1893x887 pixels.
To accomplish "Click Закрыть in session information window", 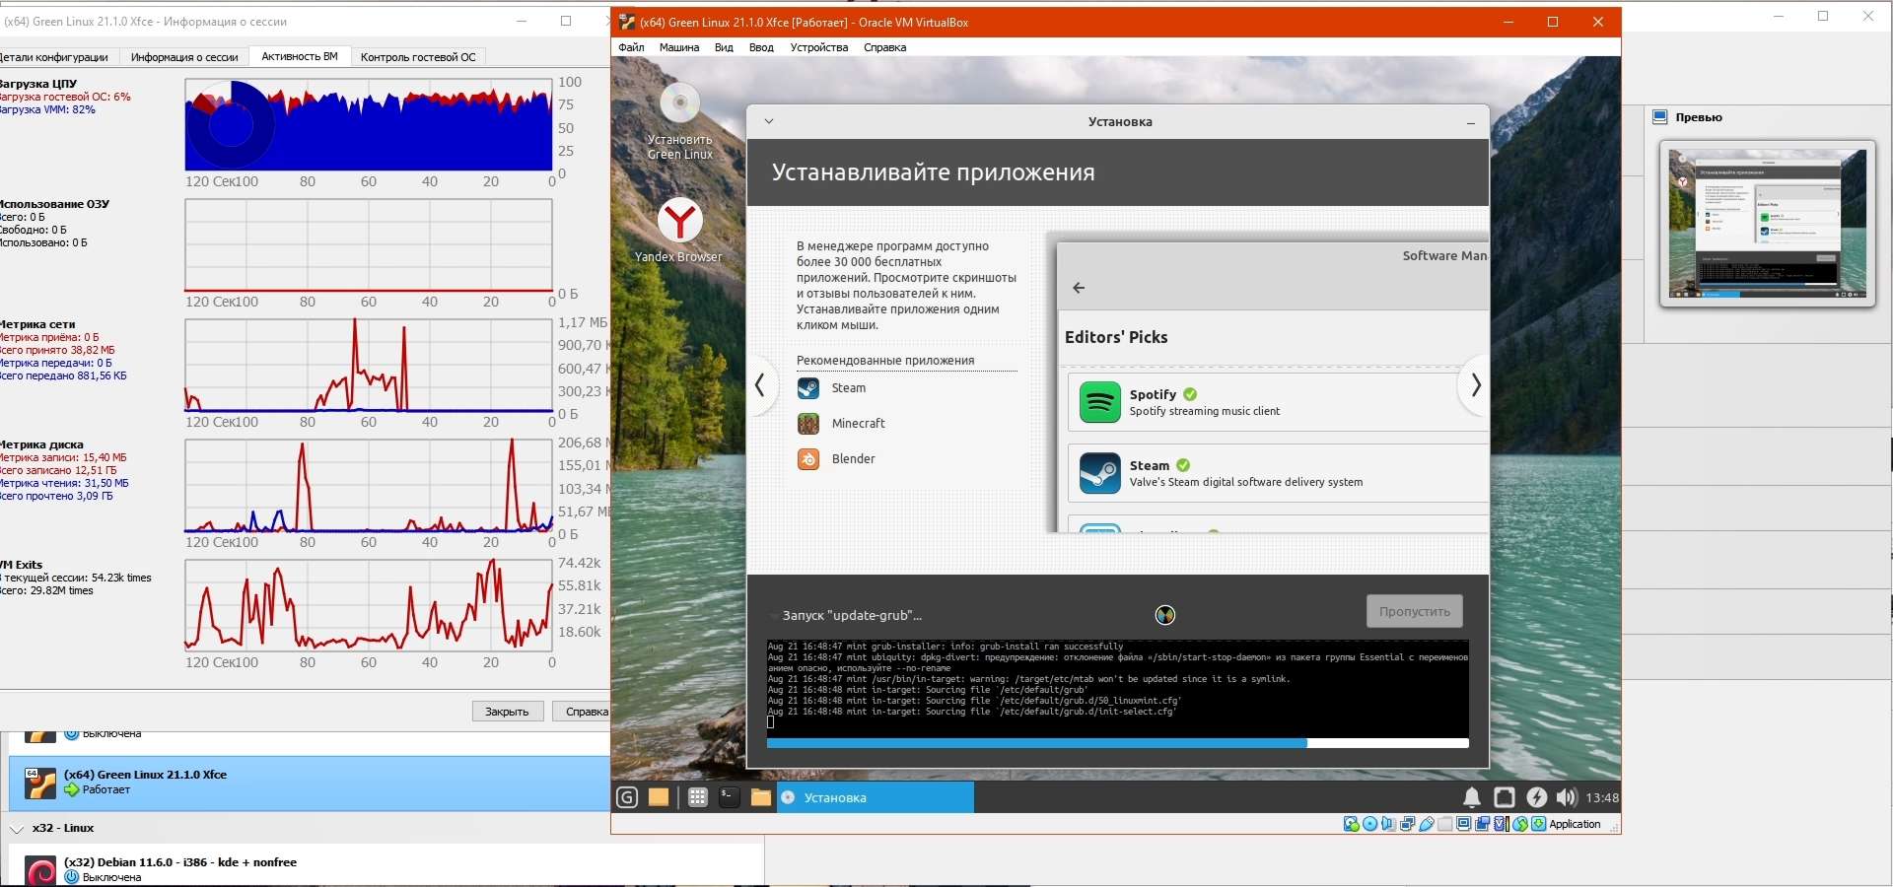I will click(x=507, y=712).
